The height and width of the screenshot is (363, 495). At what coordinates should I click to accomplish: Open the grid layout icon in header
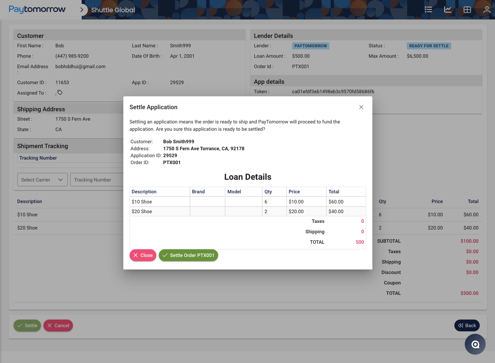[x=467, y=10]
